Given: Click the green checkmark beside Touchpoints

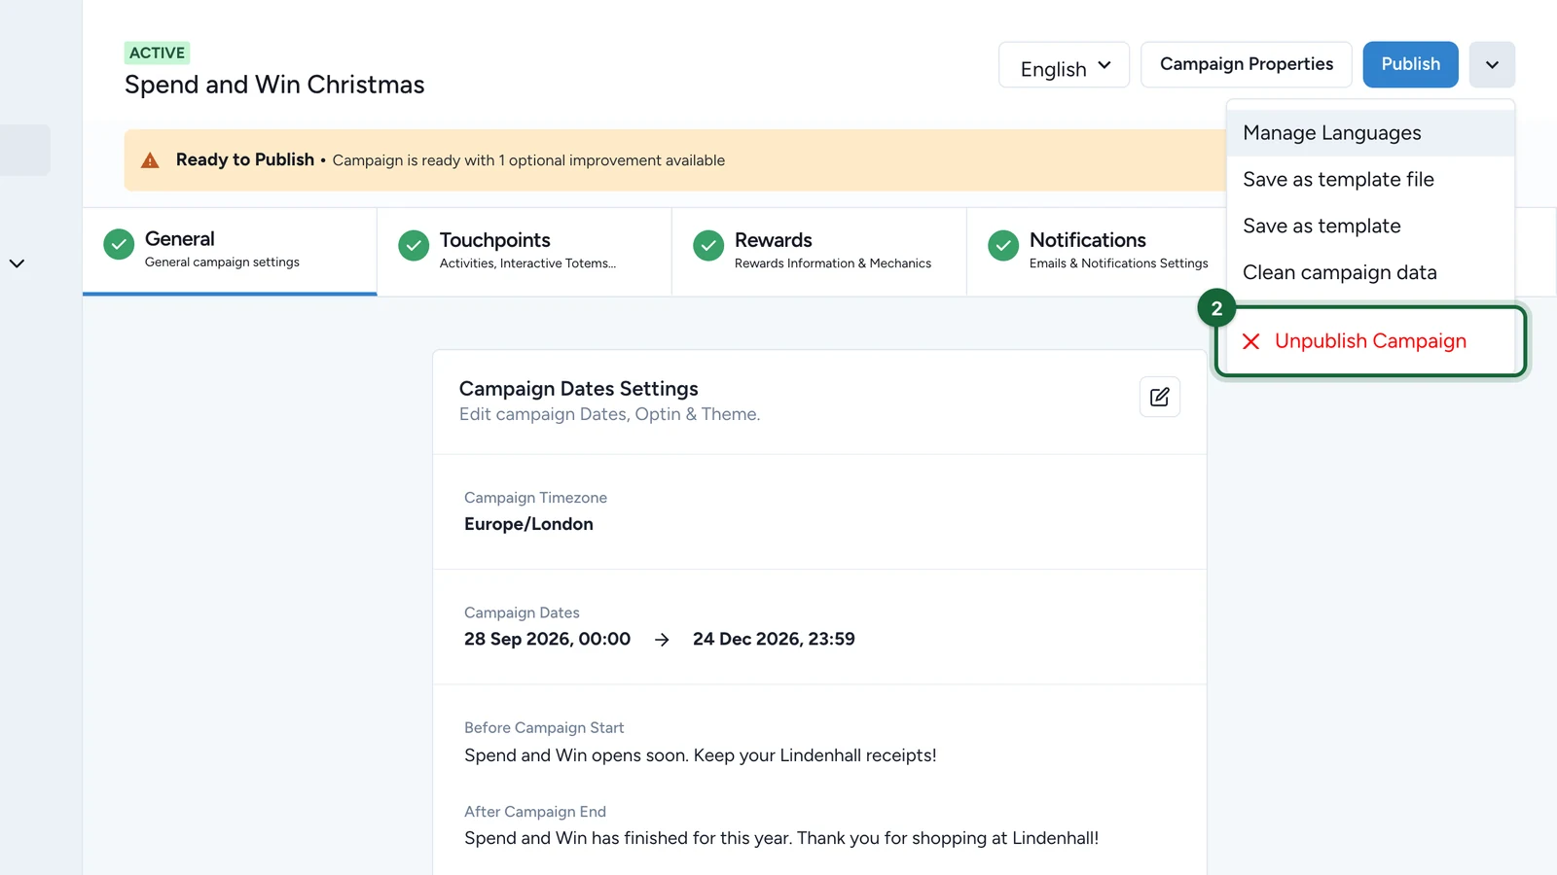Looking at the screenshot, I should (414, 246).
